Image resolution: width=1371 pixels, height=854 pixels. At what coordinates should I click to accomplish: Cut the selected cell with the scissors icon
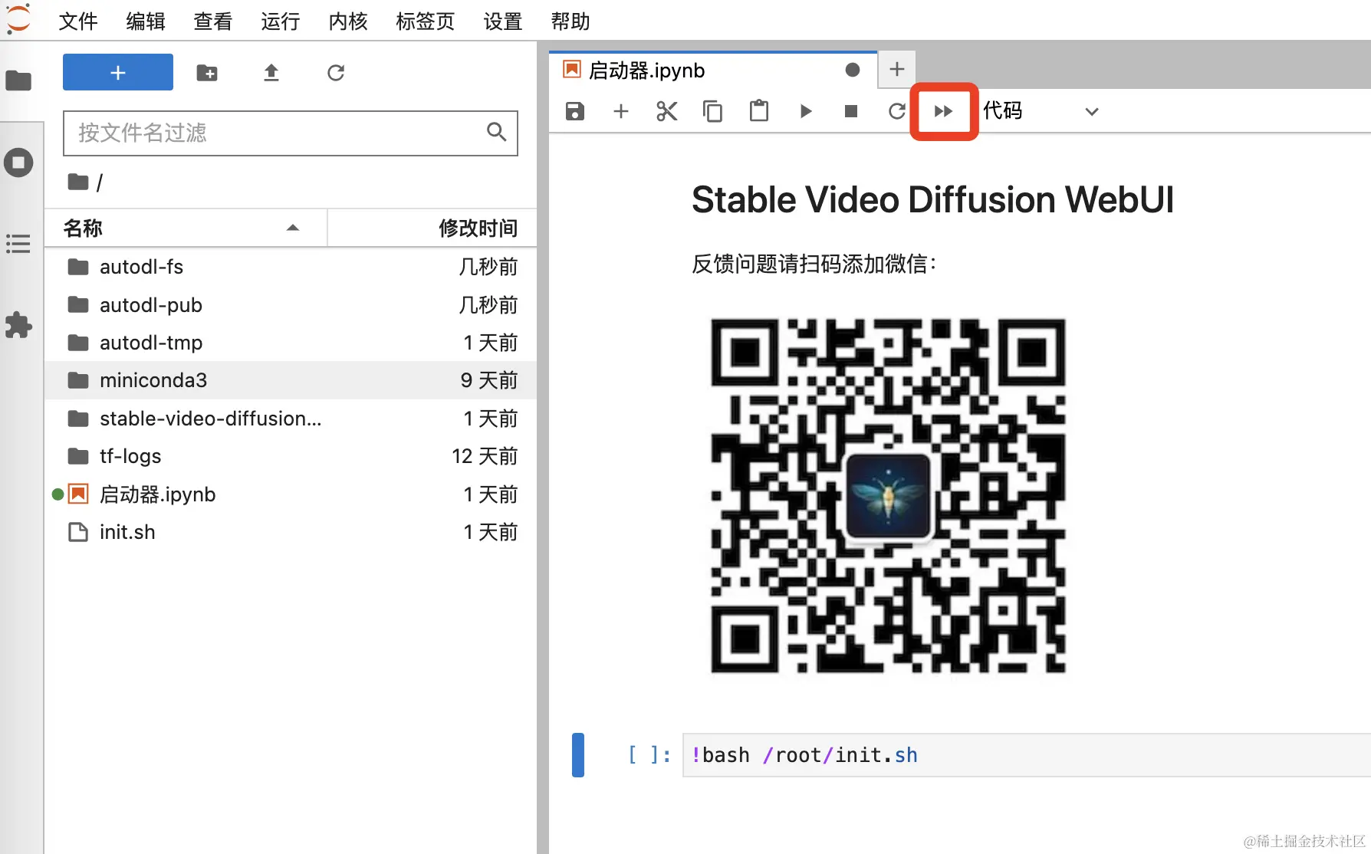[x=667, y=111]
